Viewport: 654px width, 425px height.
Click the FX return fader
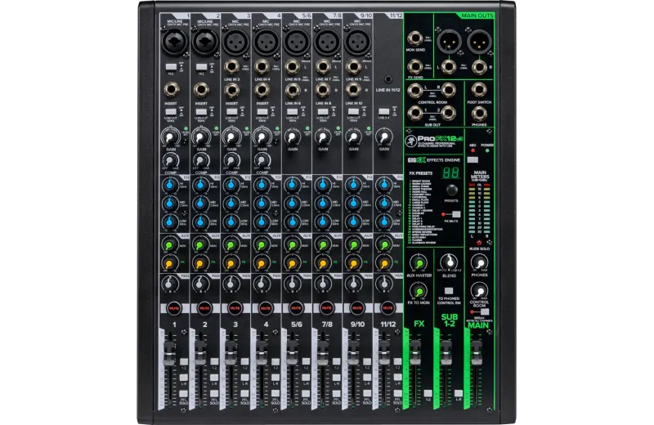415,352
